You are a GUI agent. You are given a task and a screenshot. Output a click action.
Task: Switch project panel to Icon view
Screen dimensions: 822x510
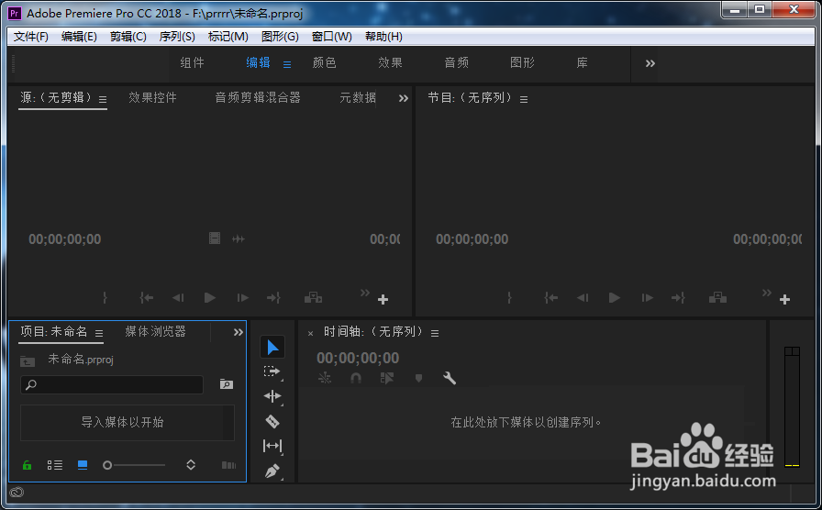click(83, 465)
